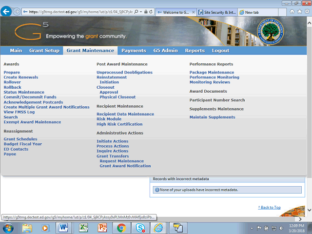Open the last taskbar application icon
Image resolution: width=312 pixels, height=234 pixels.
pyautogui.click(x=177, y=228)
